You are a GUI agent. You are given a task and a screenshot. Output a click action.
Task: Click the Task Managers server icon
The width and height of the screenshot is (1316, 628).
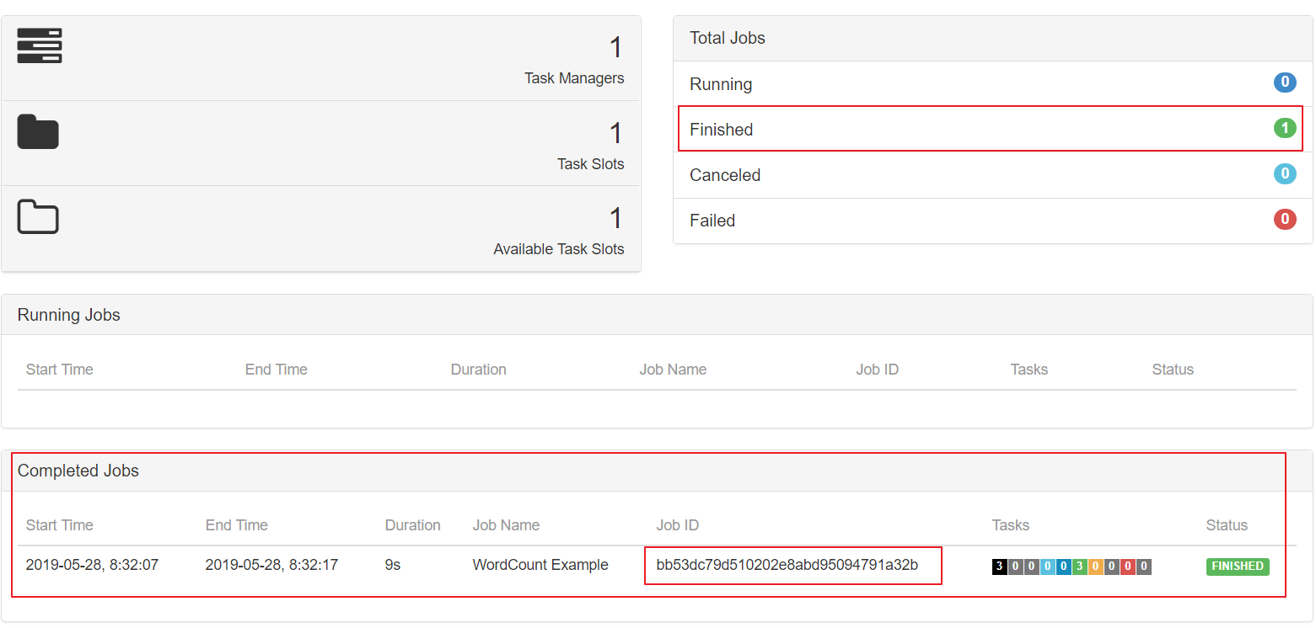[x=40, y=46]
